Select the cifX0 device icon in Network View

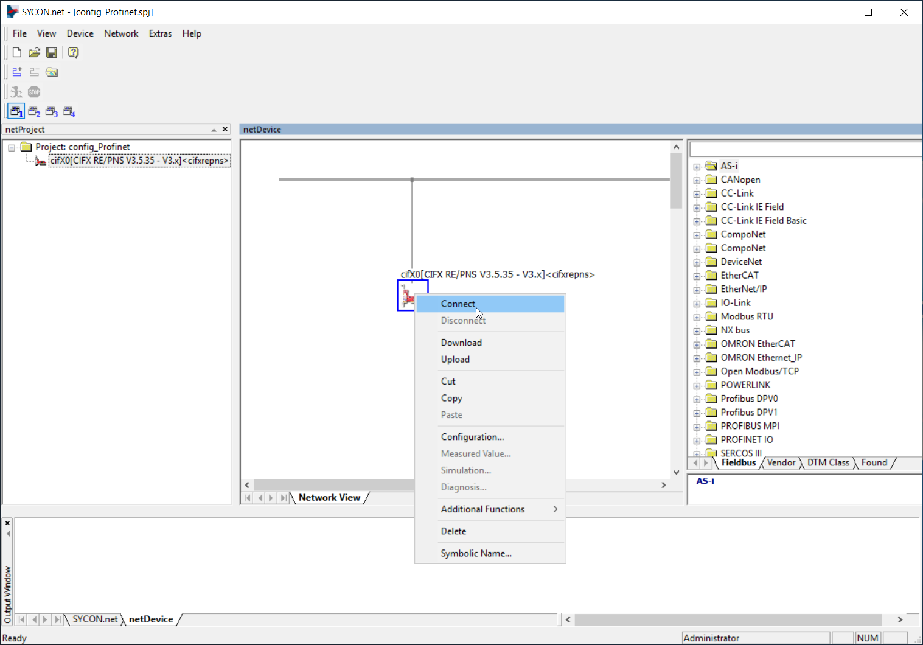(406, 296)
